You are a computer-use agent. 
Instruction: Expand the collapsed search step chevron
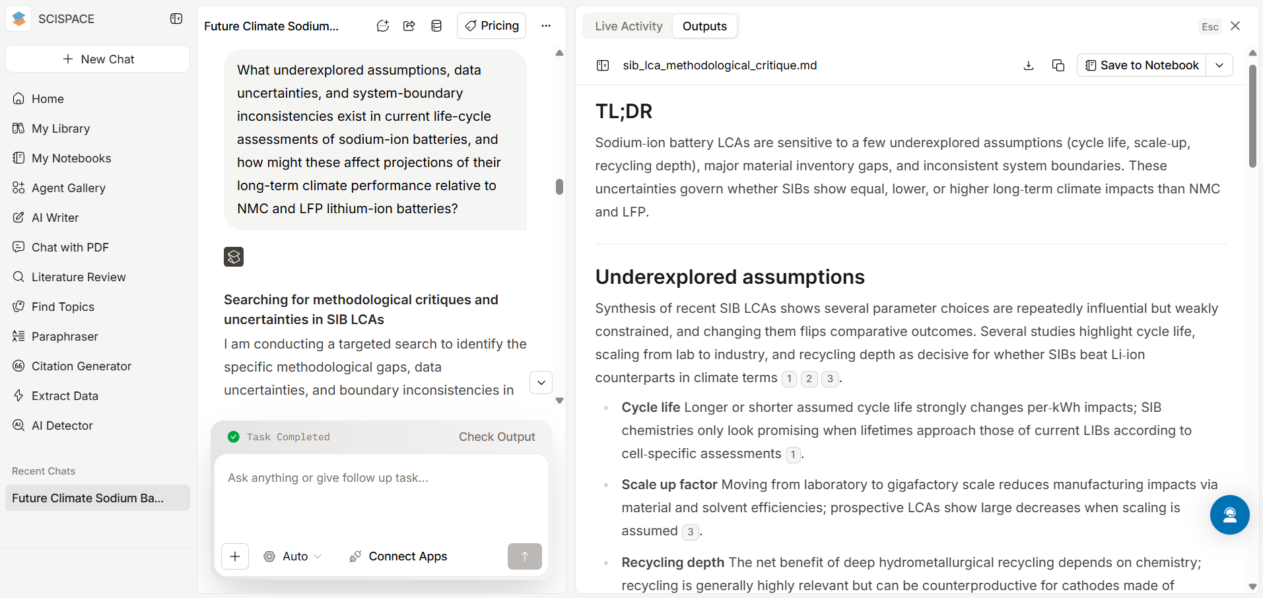[x=541, y=383]
